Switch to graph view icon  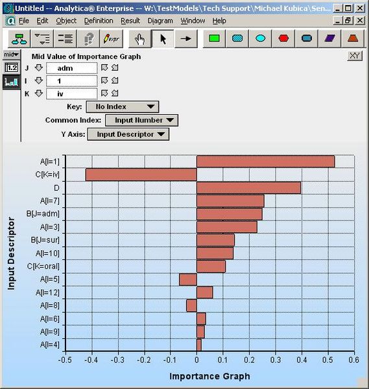coord(12,82)
